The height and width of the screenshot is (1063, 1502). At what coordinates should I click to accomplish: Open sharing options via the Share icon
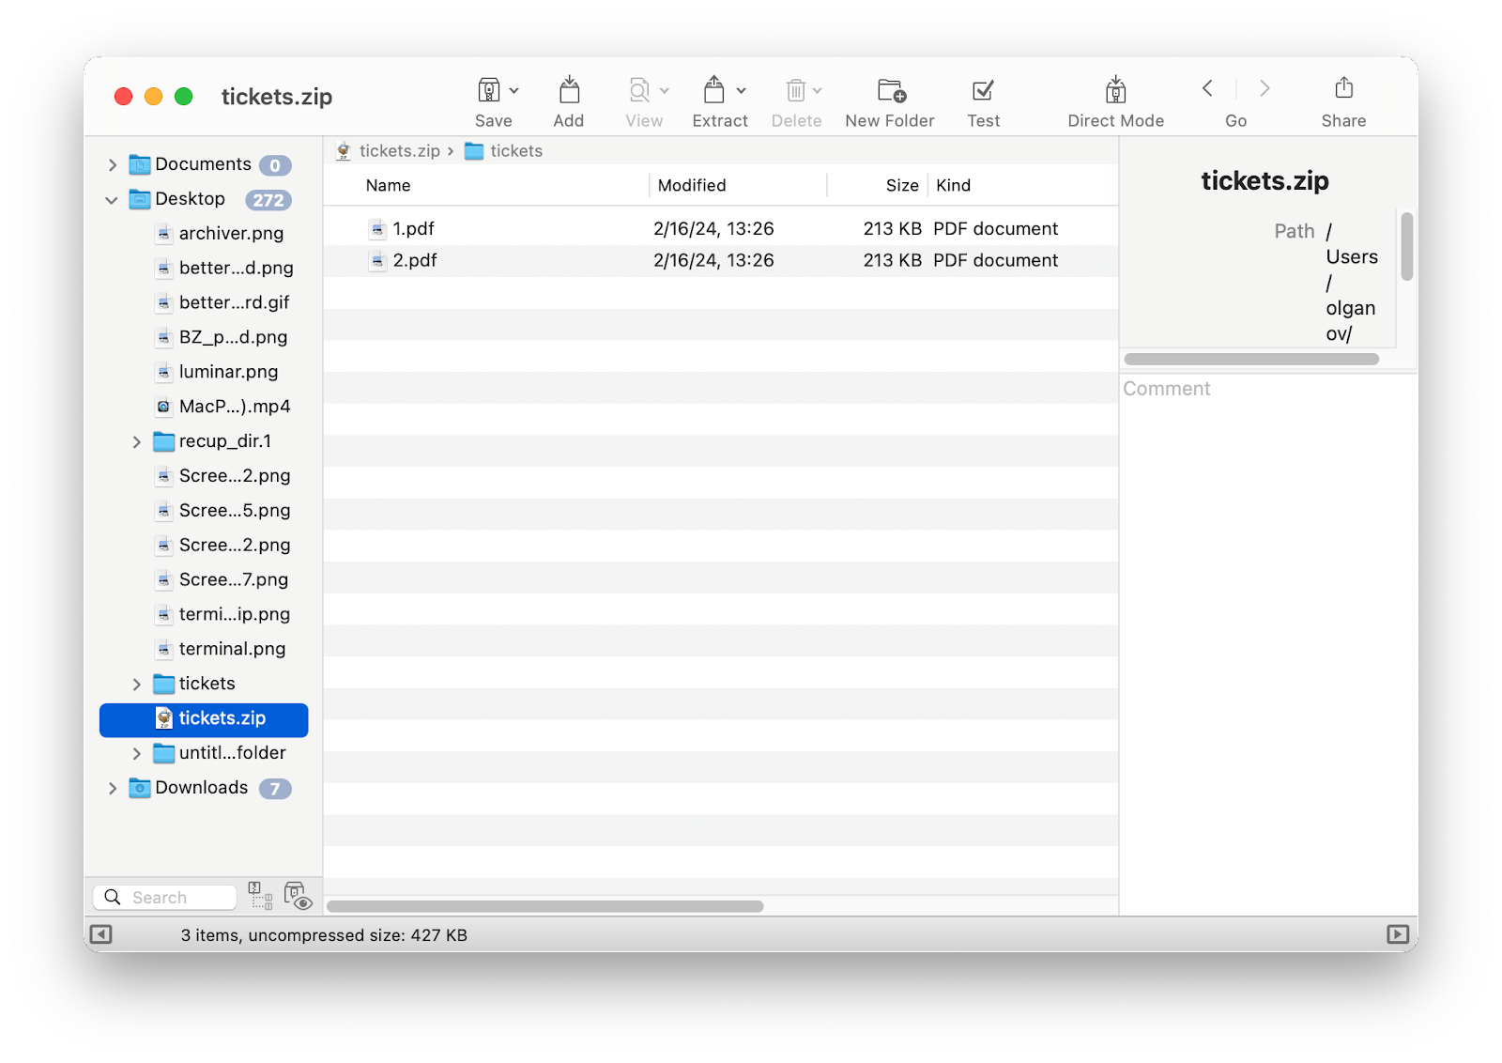click(x=1342, y=89)
